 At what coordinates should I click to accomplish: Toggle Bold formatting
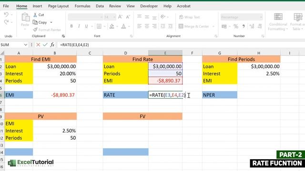(71, 26)
